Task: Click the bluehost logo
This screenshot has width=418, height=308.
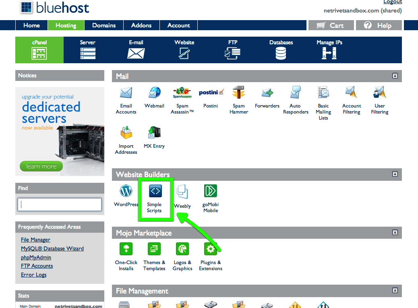Action: pos(55,8)
